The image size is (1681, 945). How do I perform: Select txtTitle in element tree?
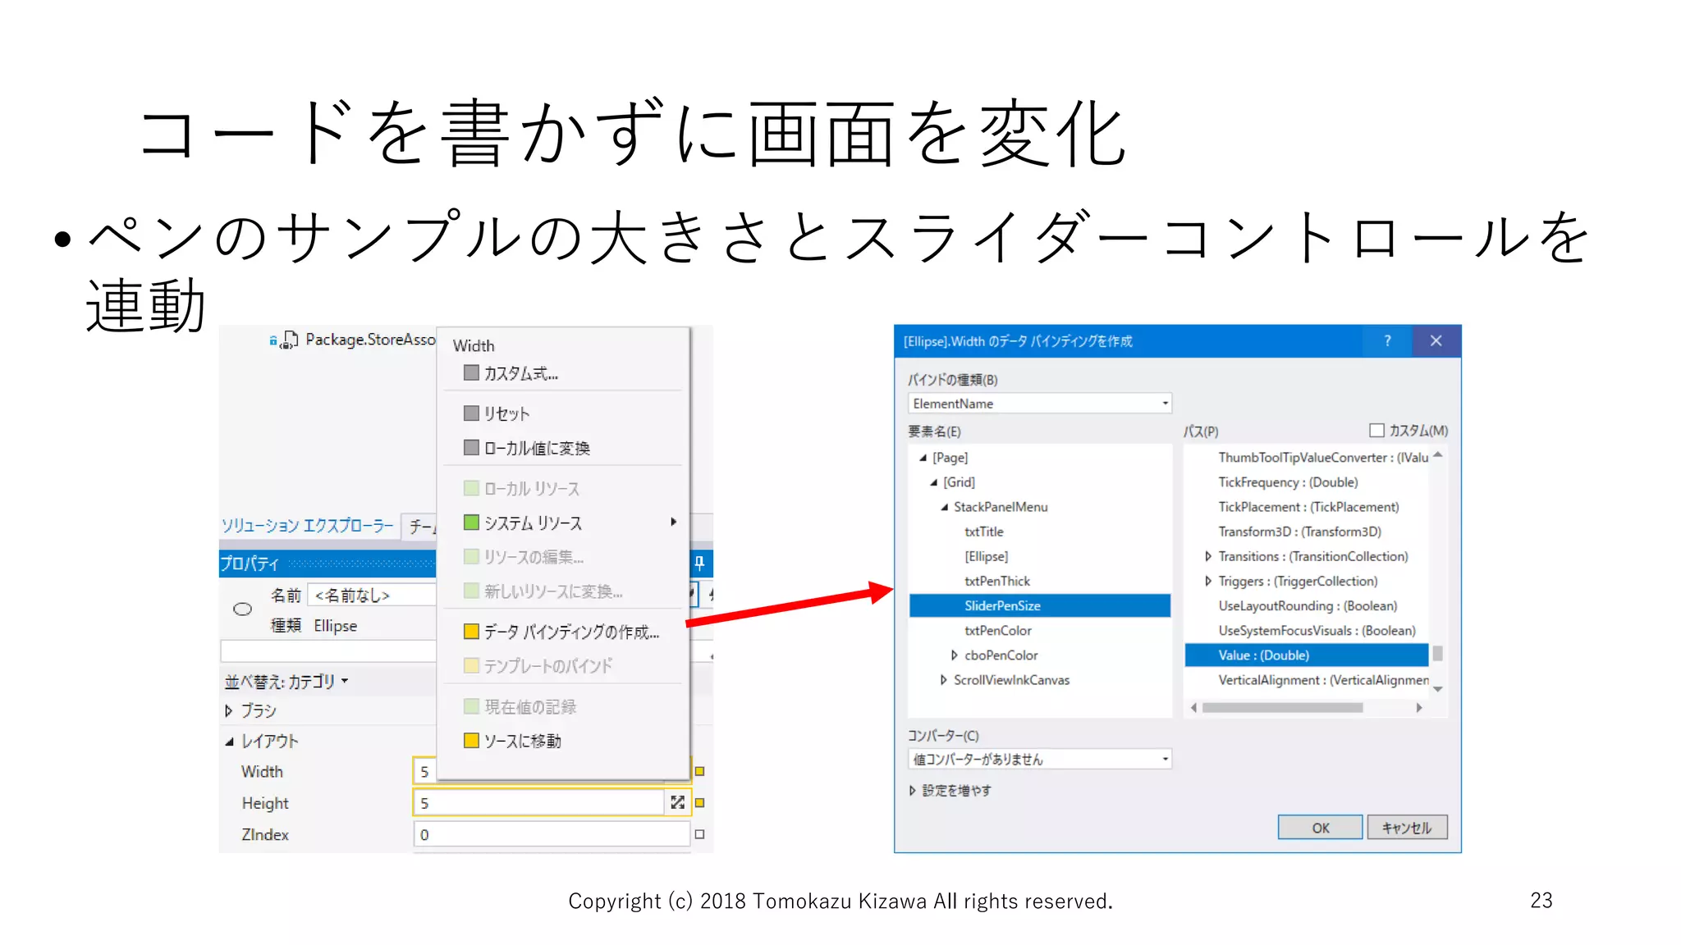pyautogui.click(x=984, y=532)
